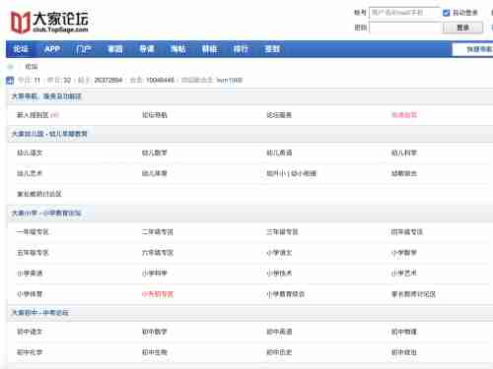Open the red 小升初专区 link
Viewport: 493px width, 369px height.
158,294
